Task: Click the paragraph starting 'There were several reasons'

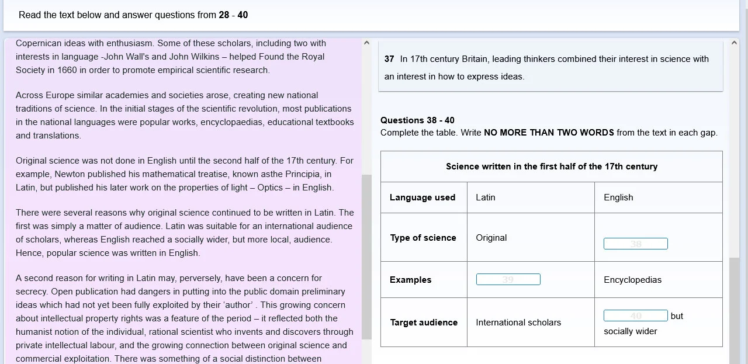Action: 185,233
